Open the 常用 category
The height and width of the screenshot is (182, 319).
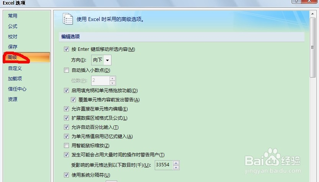tap(13, 16)
